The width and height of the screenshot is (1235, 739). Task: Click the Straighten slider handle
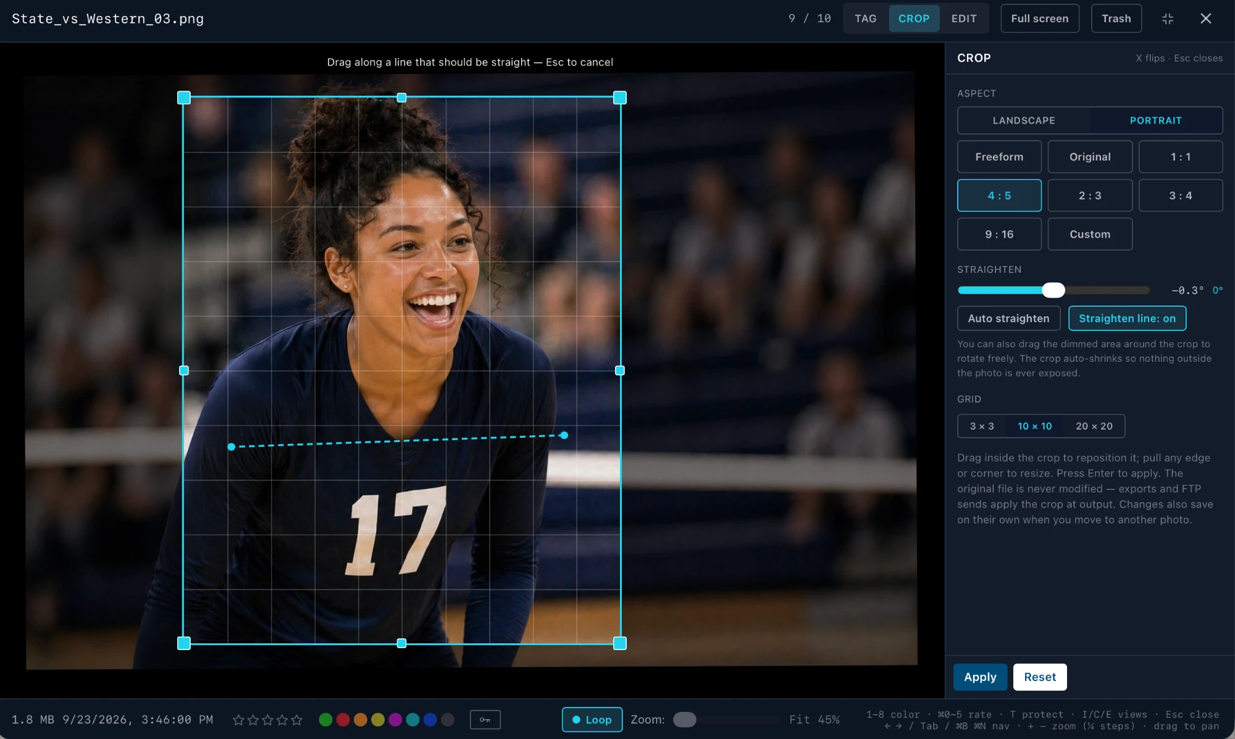tap(1053, 290)
